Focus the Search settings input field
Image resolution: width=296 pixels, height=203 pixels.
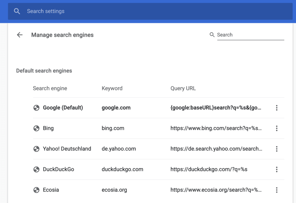pos(150,11)
